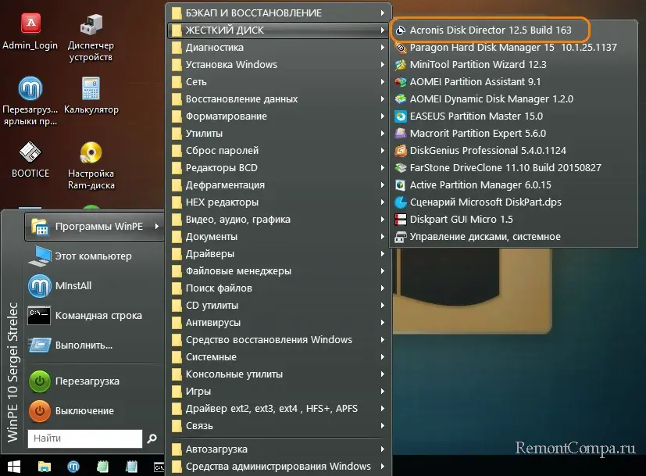Click the search magnifier icon

[x=152, y=438]
